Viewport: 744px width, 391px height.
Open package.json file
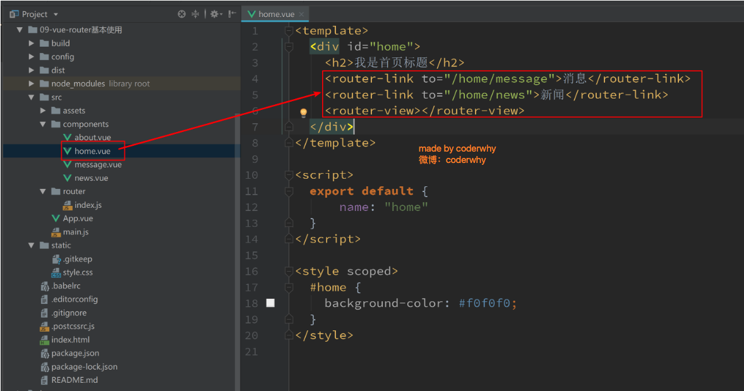click(x=75, y=353)
